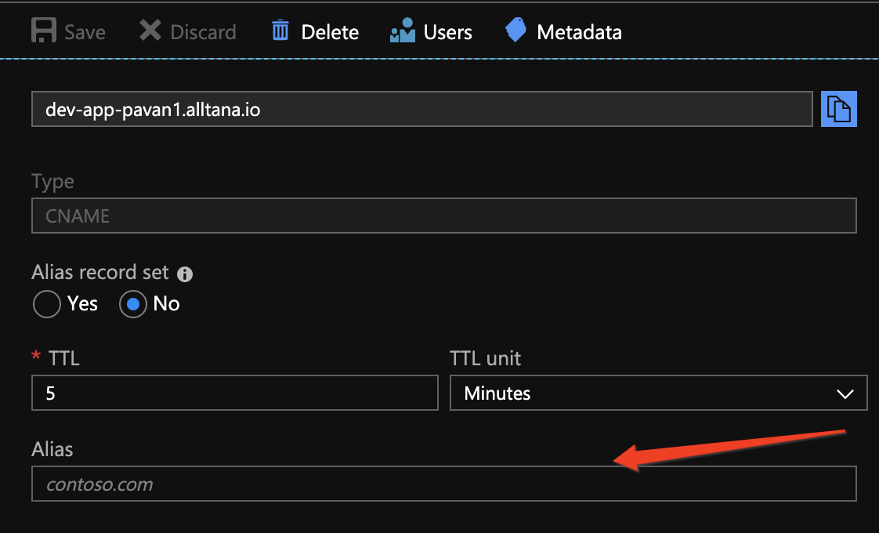This screenshot has height=533, width=879.
Task: Click the Save icon in the toolbar
Action: [44, 31]
